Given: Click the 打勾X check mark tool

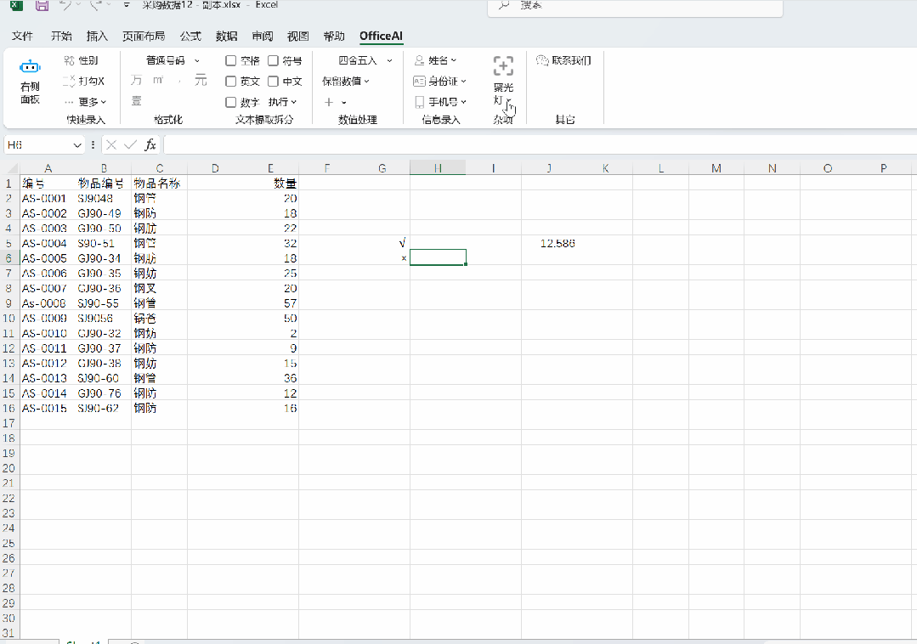Looking at the screenshot, I should 69,82.
